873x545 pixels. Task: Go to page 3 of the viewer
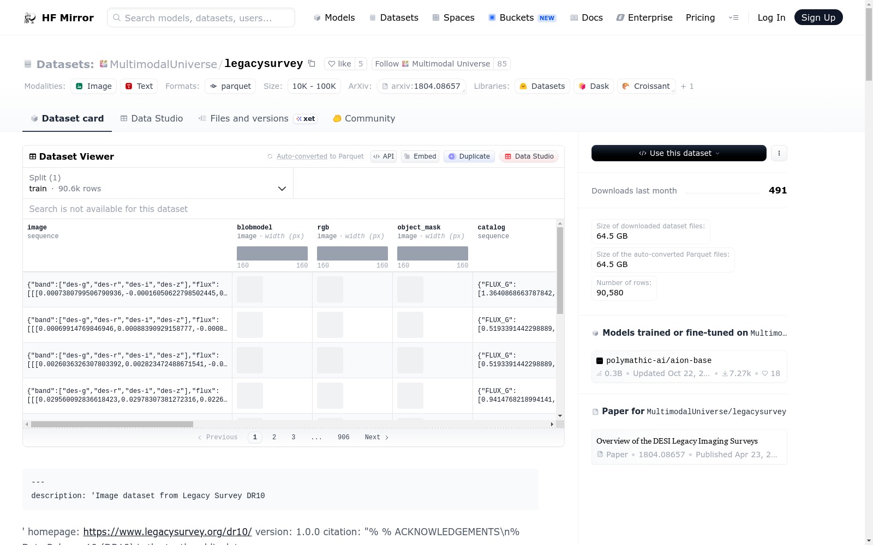click(x=294, y=437)
